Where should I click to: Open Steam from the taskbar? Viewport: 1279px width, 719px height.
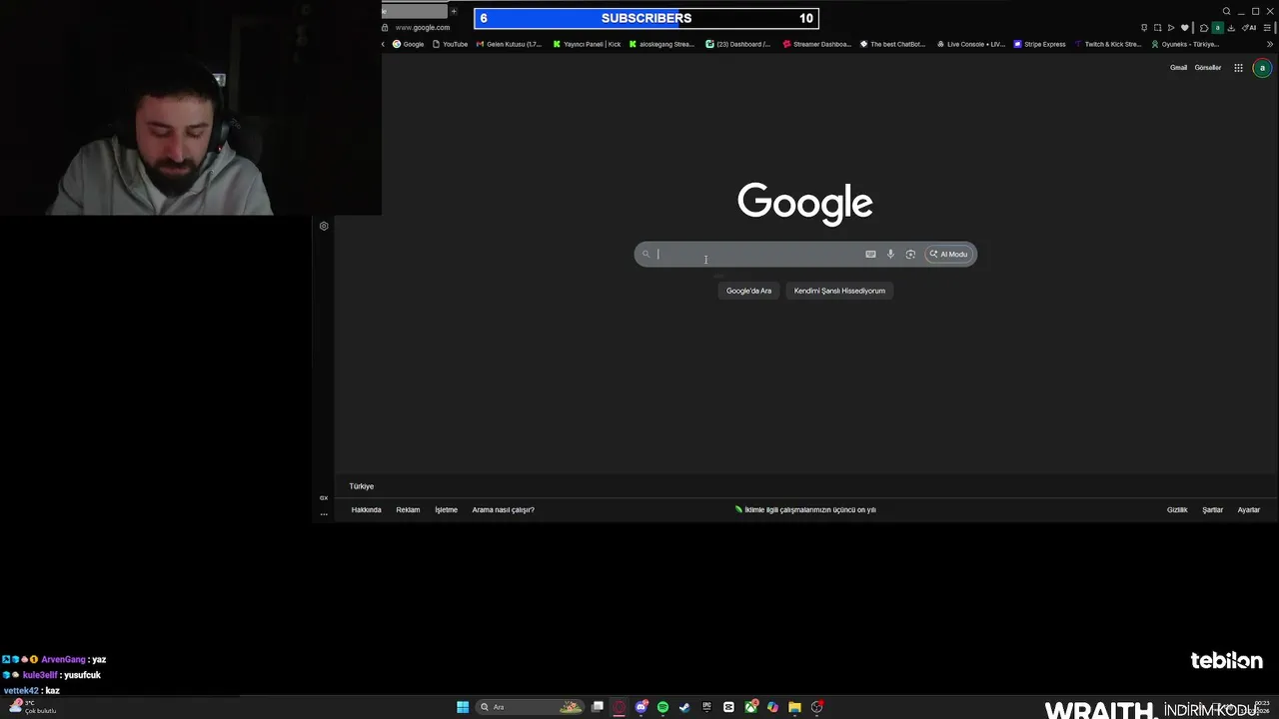pyautogui.click(x=684, y=707)
